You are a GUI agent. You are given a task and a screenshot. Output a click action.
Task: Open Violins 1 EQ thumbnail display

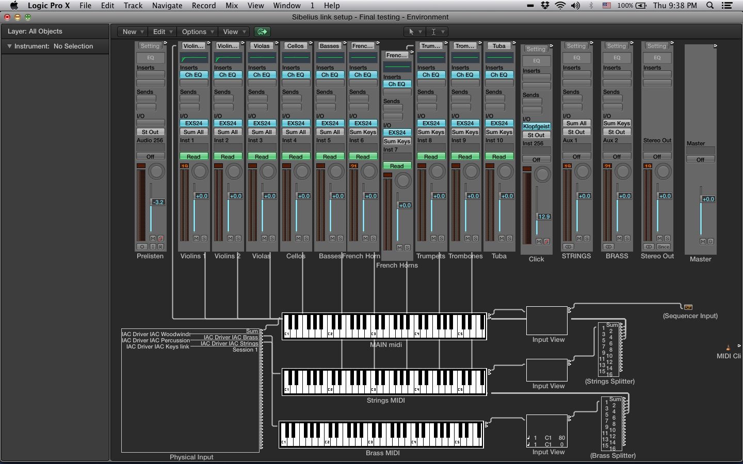pos(193,58)
